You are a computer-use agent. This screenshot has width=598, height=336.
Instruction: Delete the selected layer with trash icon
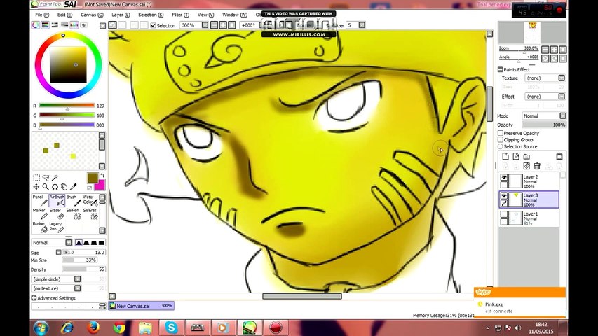(537, 166)
